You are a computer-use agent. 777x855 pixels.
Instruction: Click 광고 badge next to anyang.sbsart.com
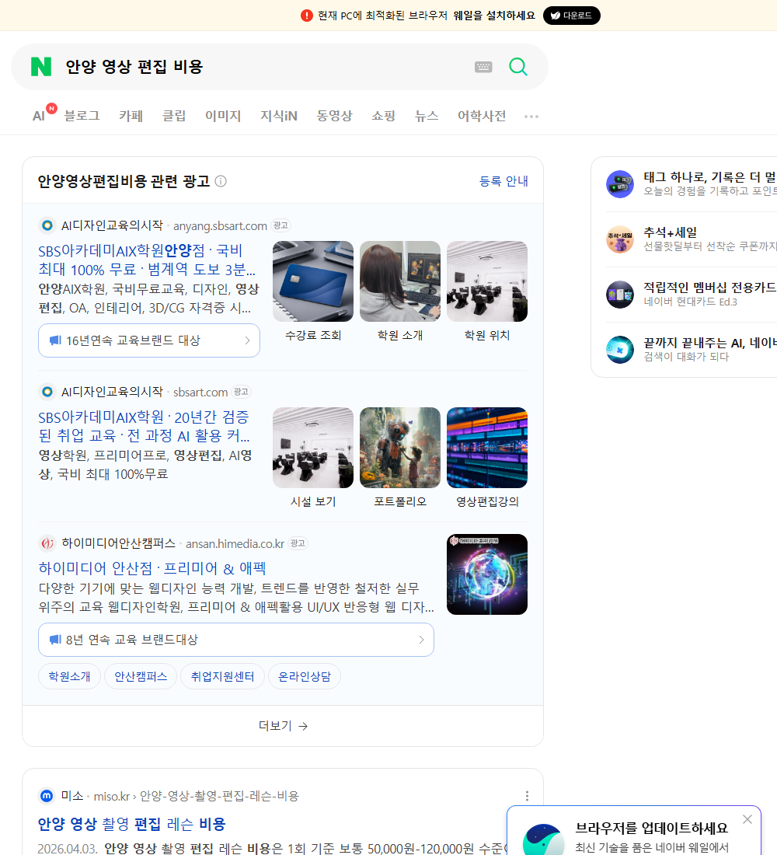[x=280, y=225]
